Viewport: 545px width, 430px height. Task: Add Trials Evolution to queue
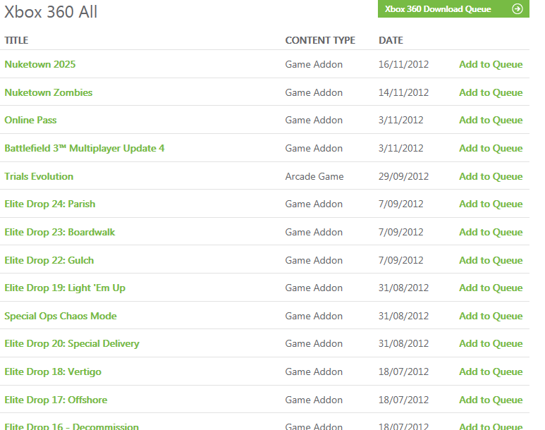click(x=491, y=176)
